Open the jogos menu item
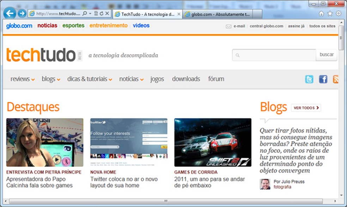This screenshot has height=207, width=347. [157, 79]
